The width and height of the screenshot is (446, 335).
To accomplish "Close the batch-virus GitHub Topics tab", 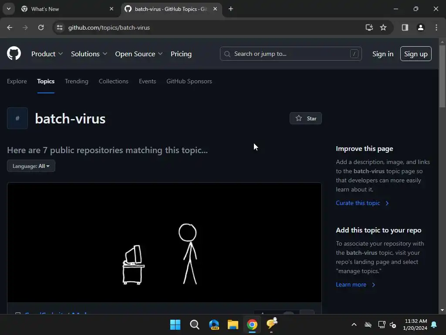I will [215, 9].
